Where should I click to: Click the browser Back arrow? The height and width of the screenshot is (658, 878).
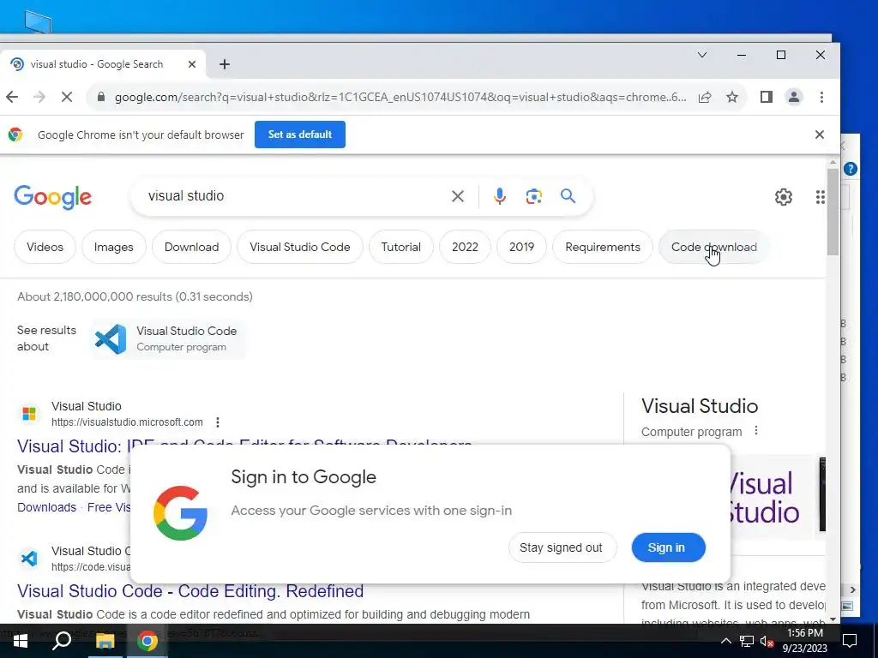(12, 97)
